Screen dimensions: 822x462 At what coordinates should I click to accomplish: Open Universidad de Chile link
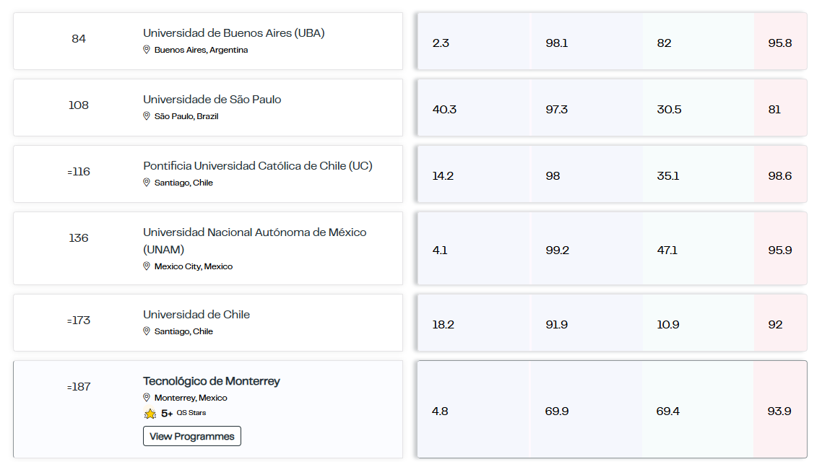tap(196, 315)
